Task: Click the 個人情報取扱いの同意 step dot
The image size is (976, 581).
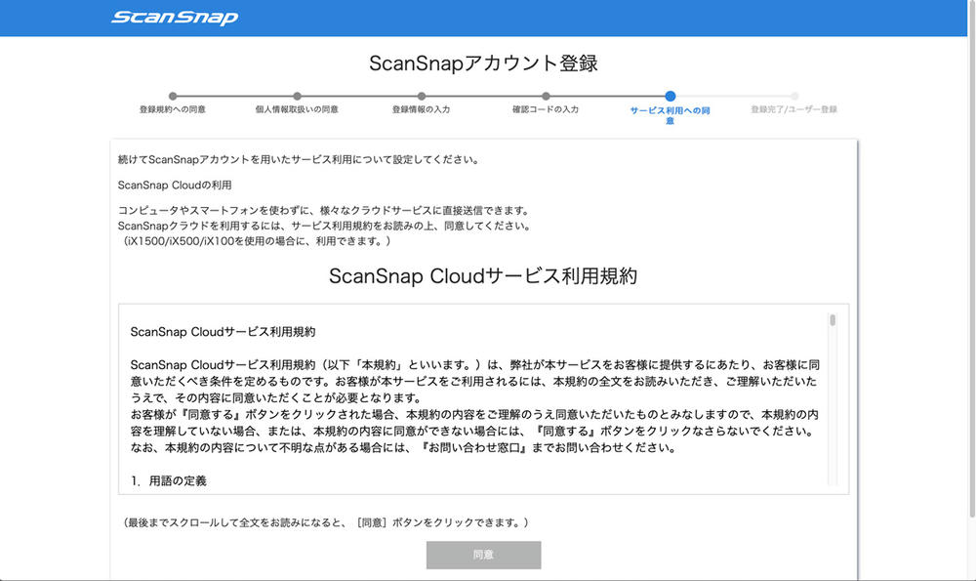Action: click(x=297, y=96)
